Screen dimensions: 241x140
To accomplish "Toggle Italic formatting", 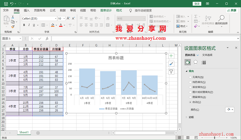I will coord(29,25).
